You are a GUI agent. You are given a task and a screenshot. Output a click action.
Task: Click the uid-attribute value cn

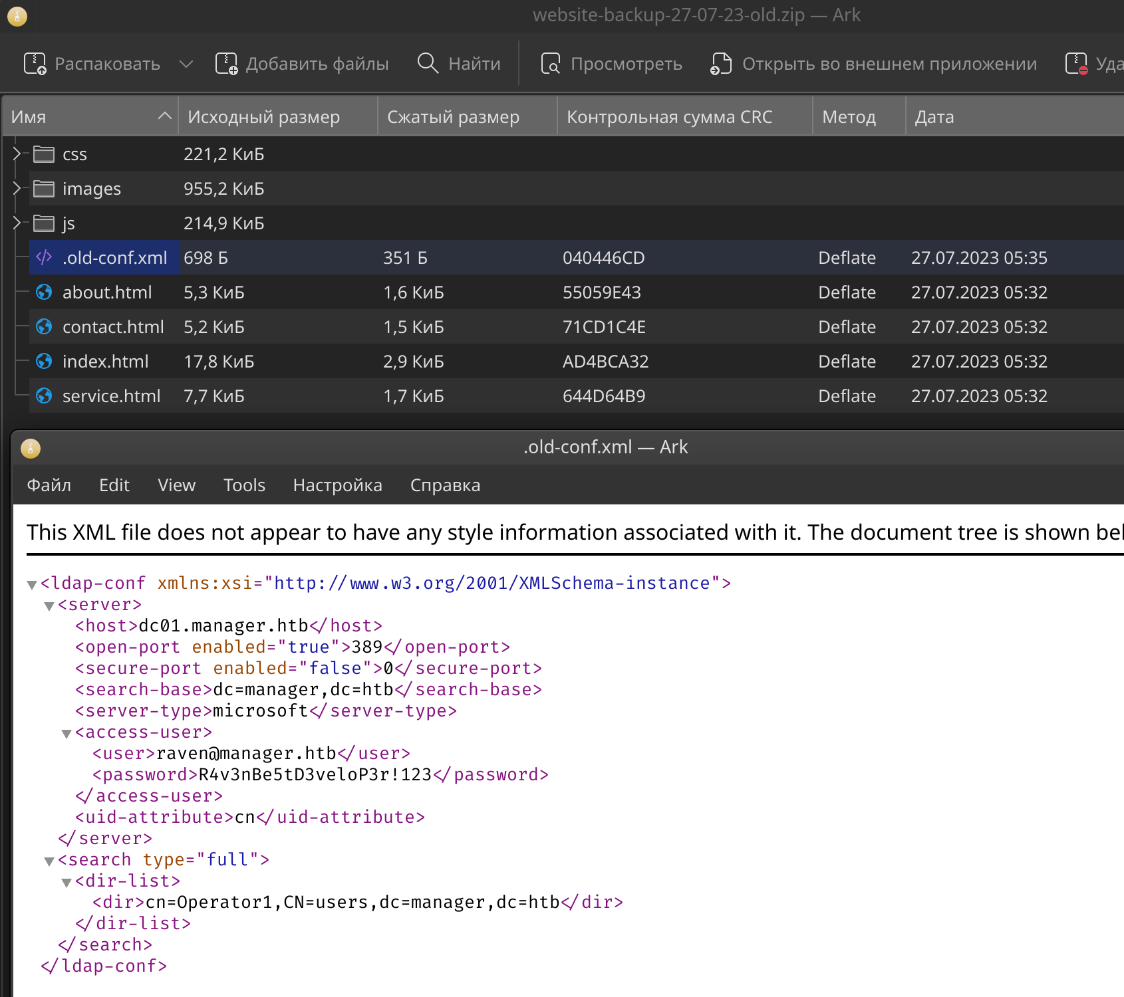tap(245, 817)
